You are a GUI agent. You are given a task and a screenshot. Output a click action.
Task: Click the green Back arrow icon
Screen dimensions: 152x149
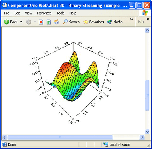coord(6,22)
